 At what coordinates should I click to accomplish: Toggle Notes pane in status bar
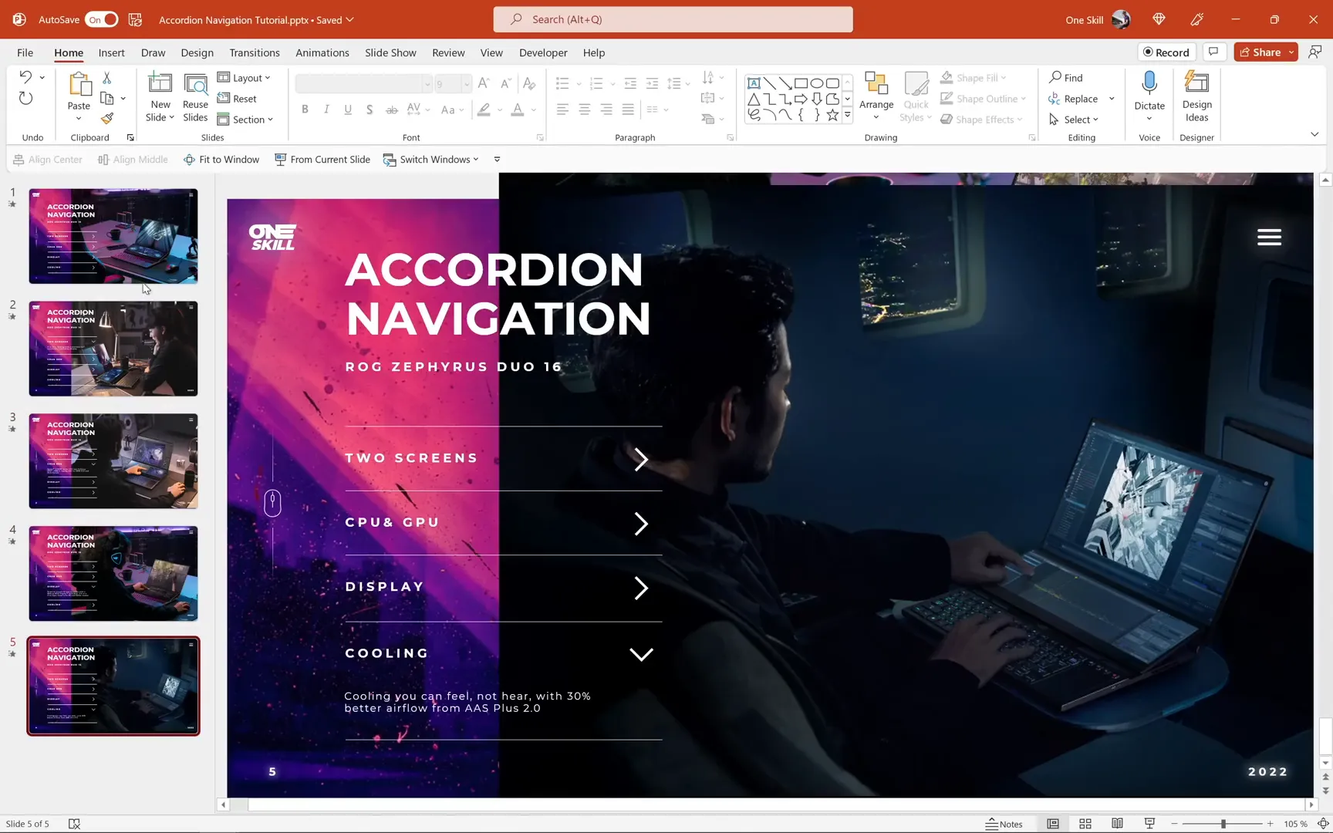(1004, 824)
